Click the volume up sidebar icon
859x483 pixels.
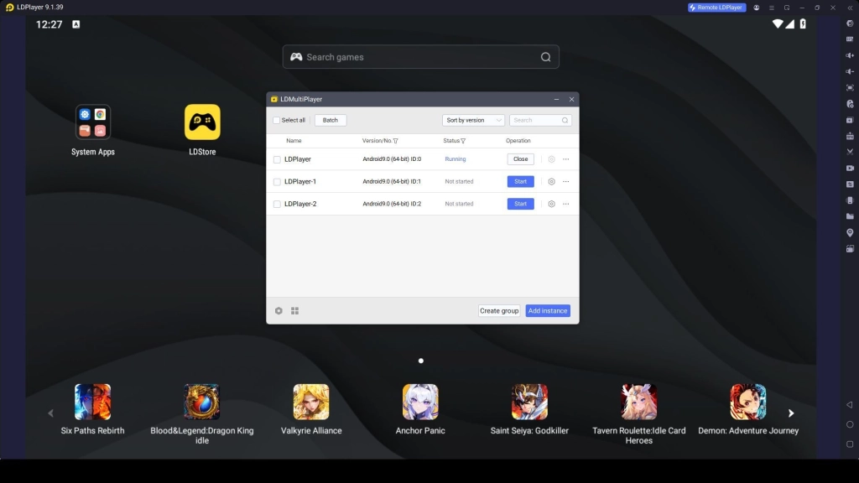point(850,55)
